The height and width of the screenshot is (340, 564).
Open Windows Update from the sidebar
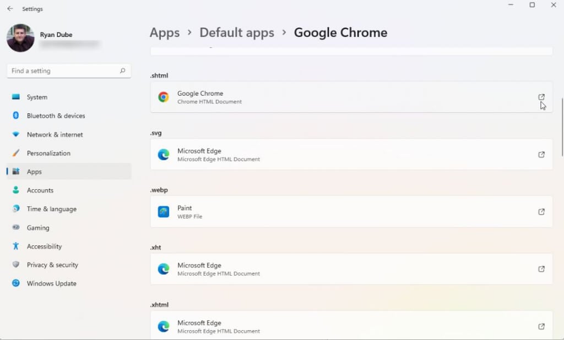pyautogui.click(x=51, y=284)
